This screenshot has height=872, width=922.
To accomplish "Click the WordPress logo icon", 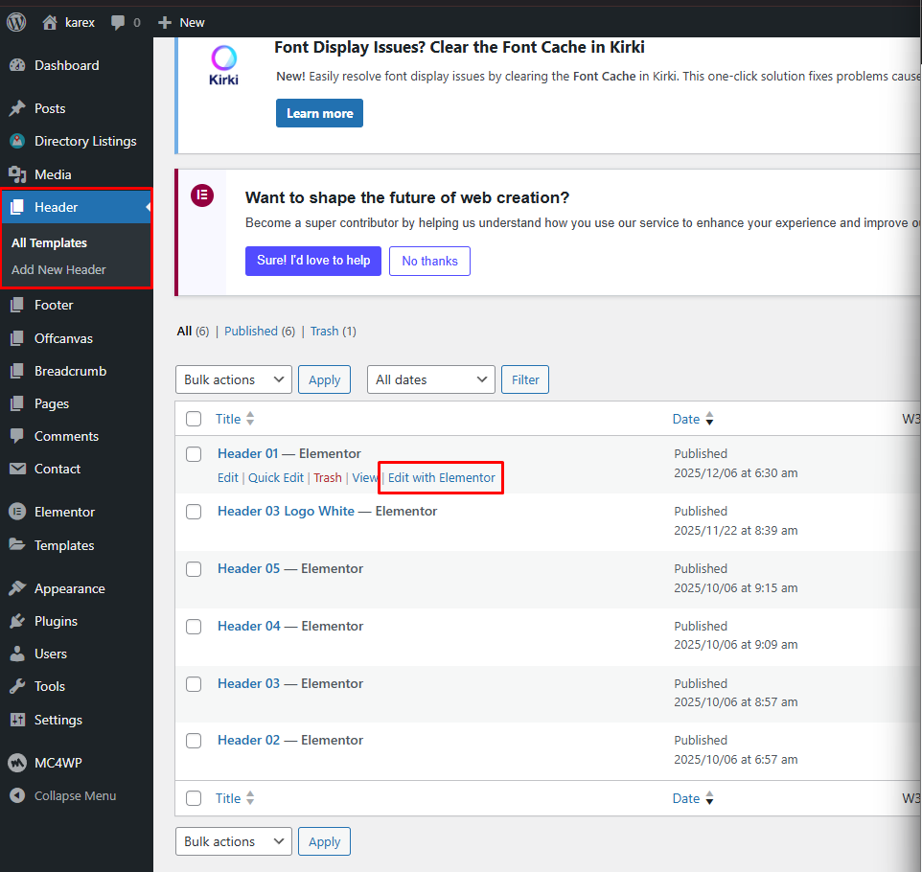I will [16, 21].
